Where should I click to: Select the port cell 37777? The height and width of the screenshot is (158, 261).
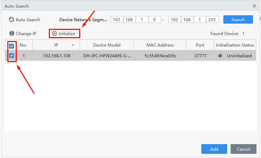coord(201,56)
